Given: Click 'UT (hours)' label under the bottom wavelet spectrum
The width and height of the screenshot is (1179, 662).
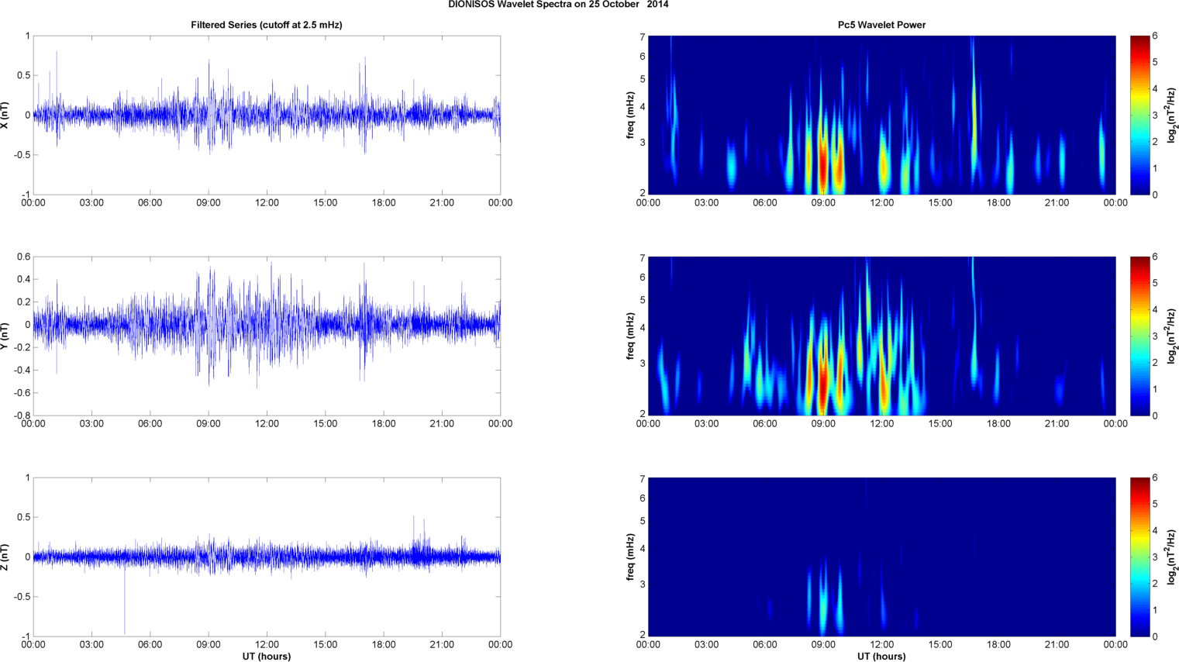Looking at the screenshot, I should [x=881, y=656].
